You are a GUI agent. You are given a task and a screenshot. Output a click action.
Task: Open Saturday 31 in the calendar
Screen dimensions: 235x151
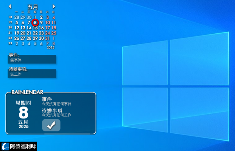pyautogui.click(x=47, y=38)
